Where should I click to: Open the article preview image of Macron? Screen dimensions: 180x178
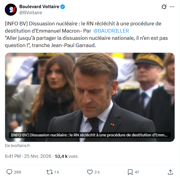pyautogui.click(x=90, y=97)
